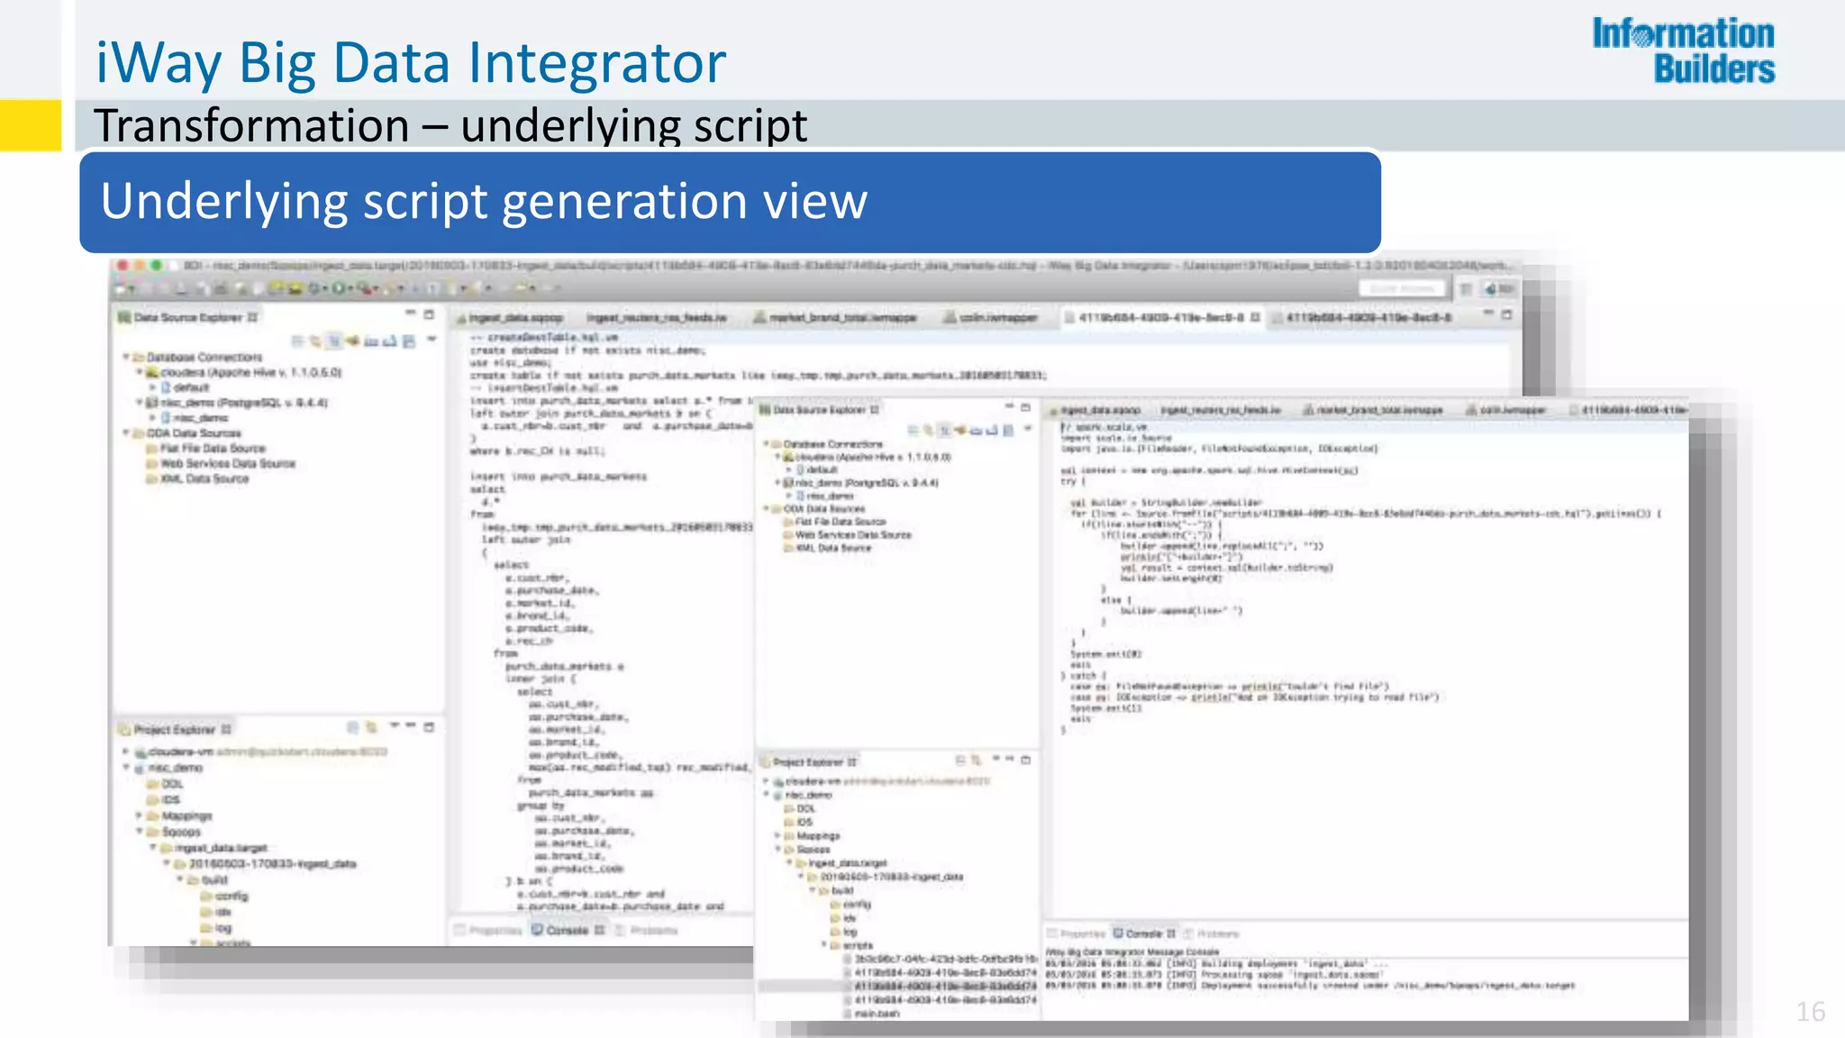Open ingest_reuters_rss_feeds.iw tab in back window

[x=657, y=317]
